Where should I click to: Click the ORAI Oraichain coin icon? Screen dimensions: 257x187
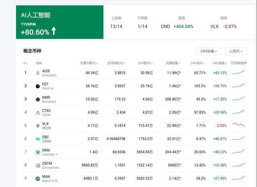pyautogui.click(x=38, y=152)
